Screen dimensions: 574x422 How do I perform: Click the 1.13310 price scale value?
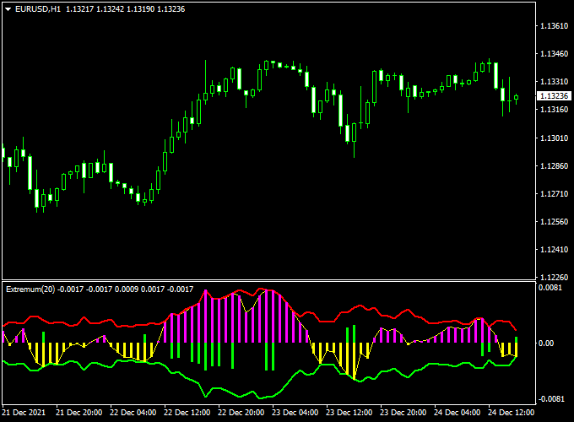(555, 82)
